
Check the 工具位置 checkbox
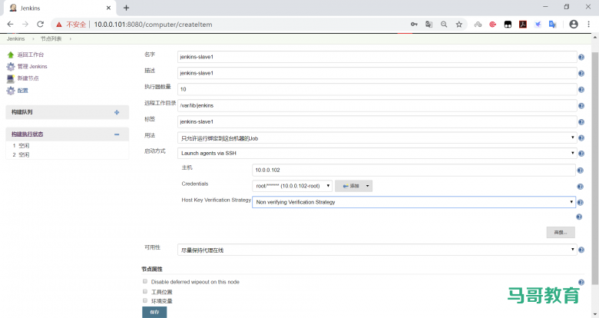click(145, 291)
